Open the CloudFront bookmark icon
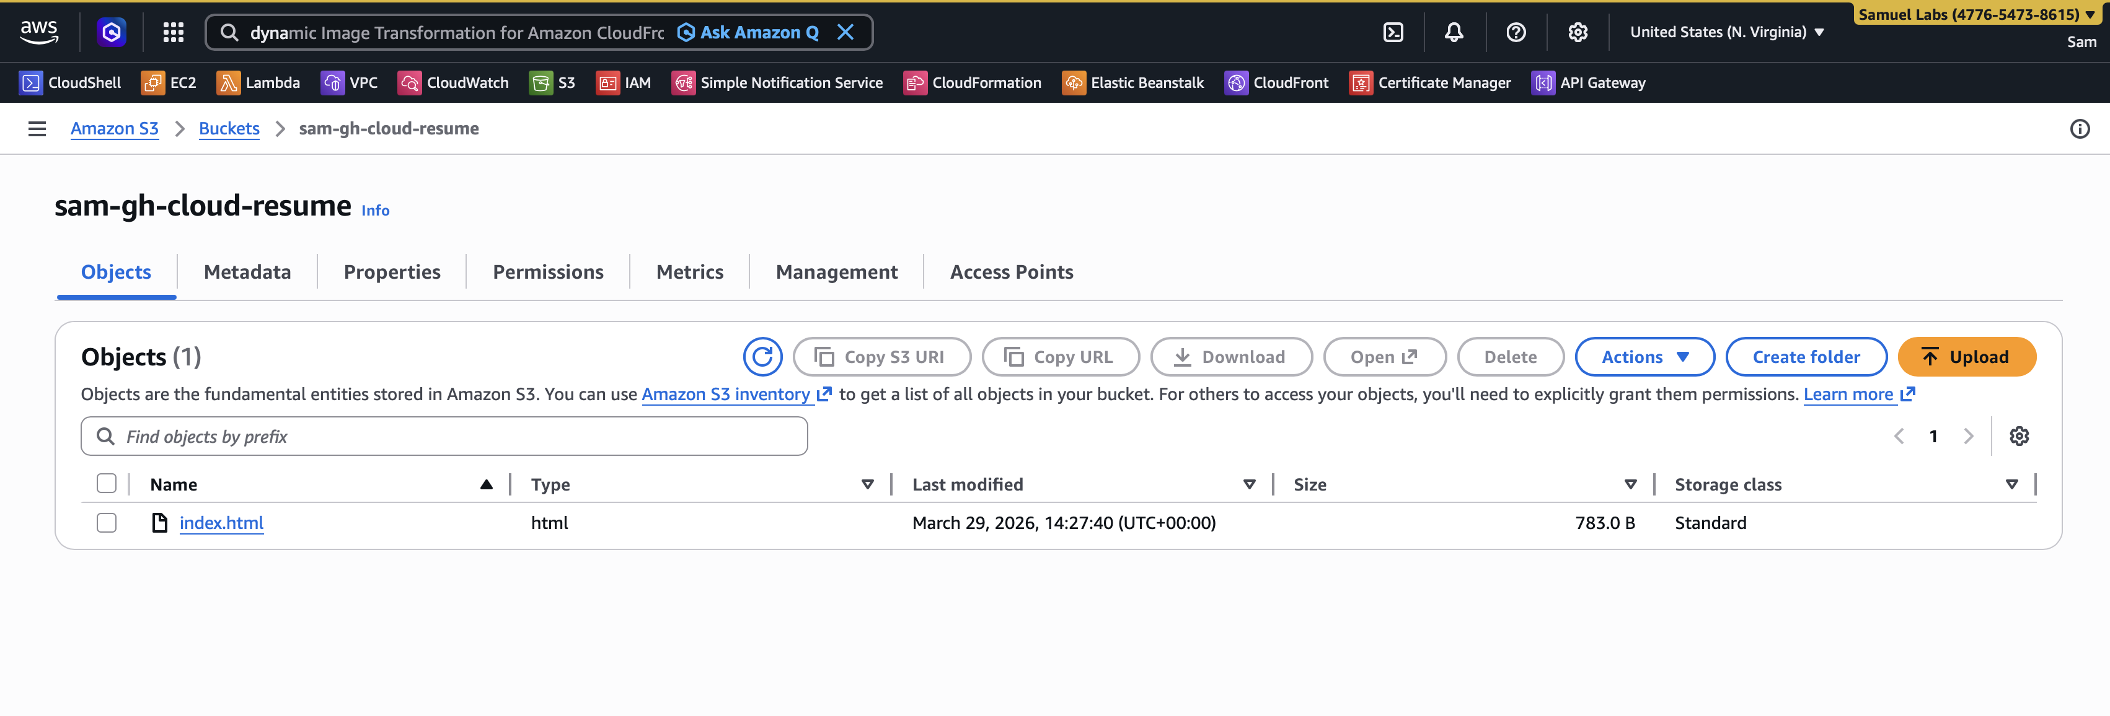This screenshot has height=716, width=2110. coord(1235,82)
